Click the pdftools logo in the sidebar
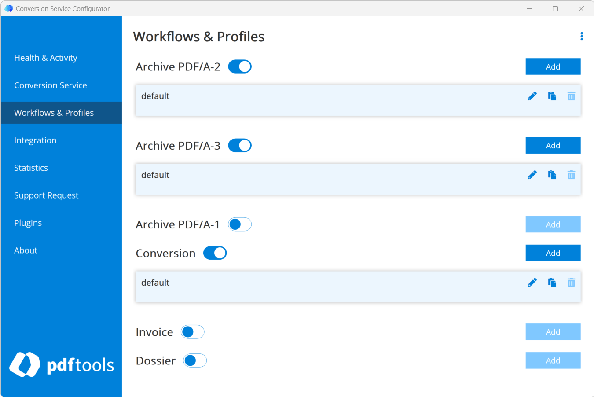The height and width of the screenshot is (397, 594). [61, 364]
